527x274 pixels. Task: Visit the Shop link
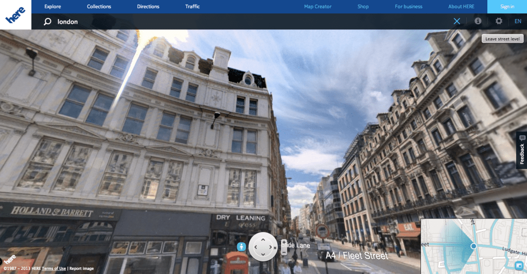(363, 6)
